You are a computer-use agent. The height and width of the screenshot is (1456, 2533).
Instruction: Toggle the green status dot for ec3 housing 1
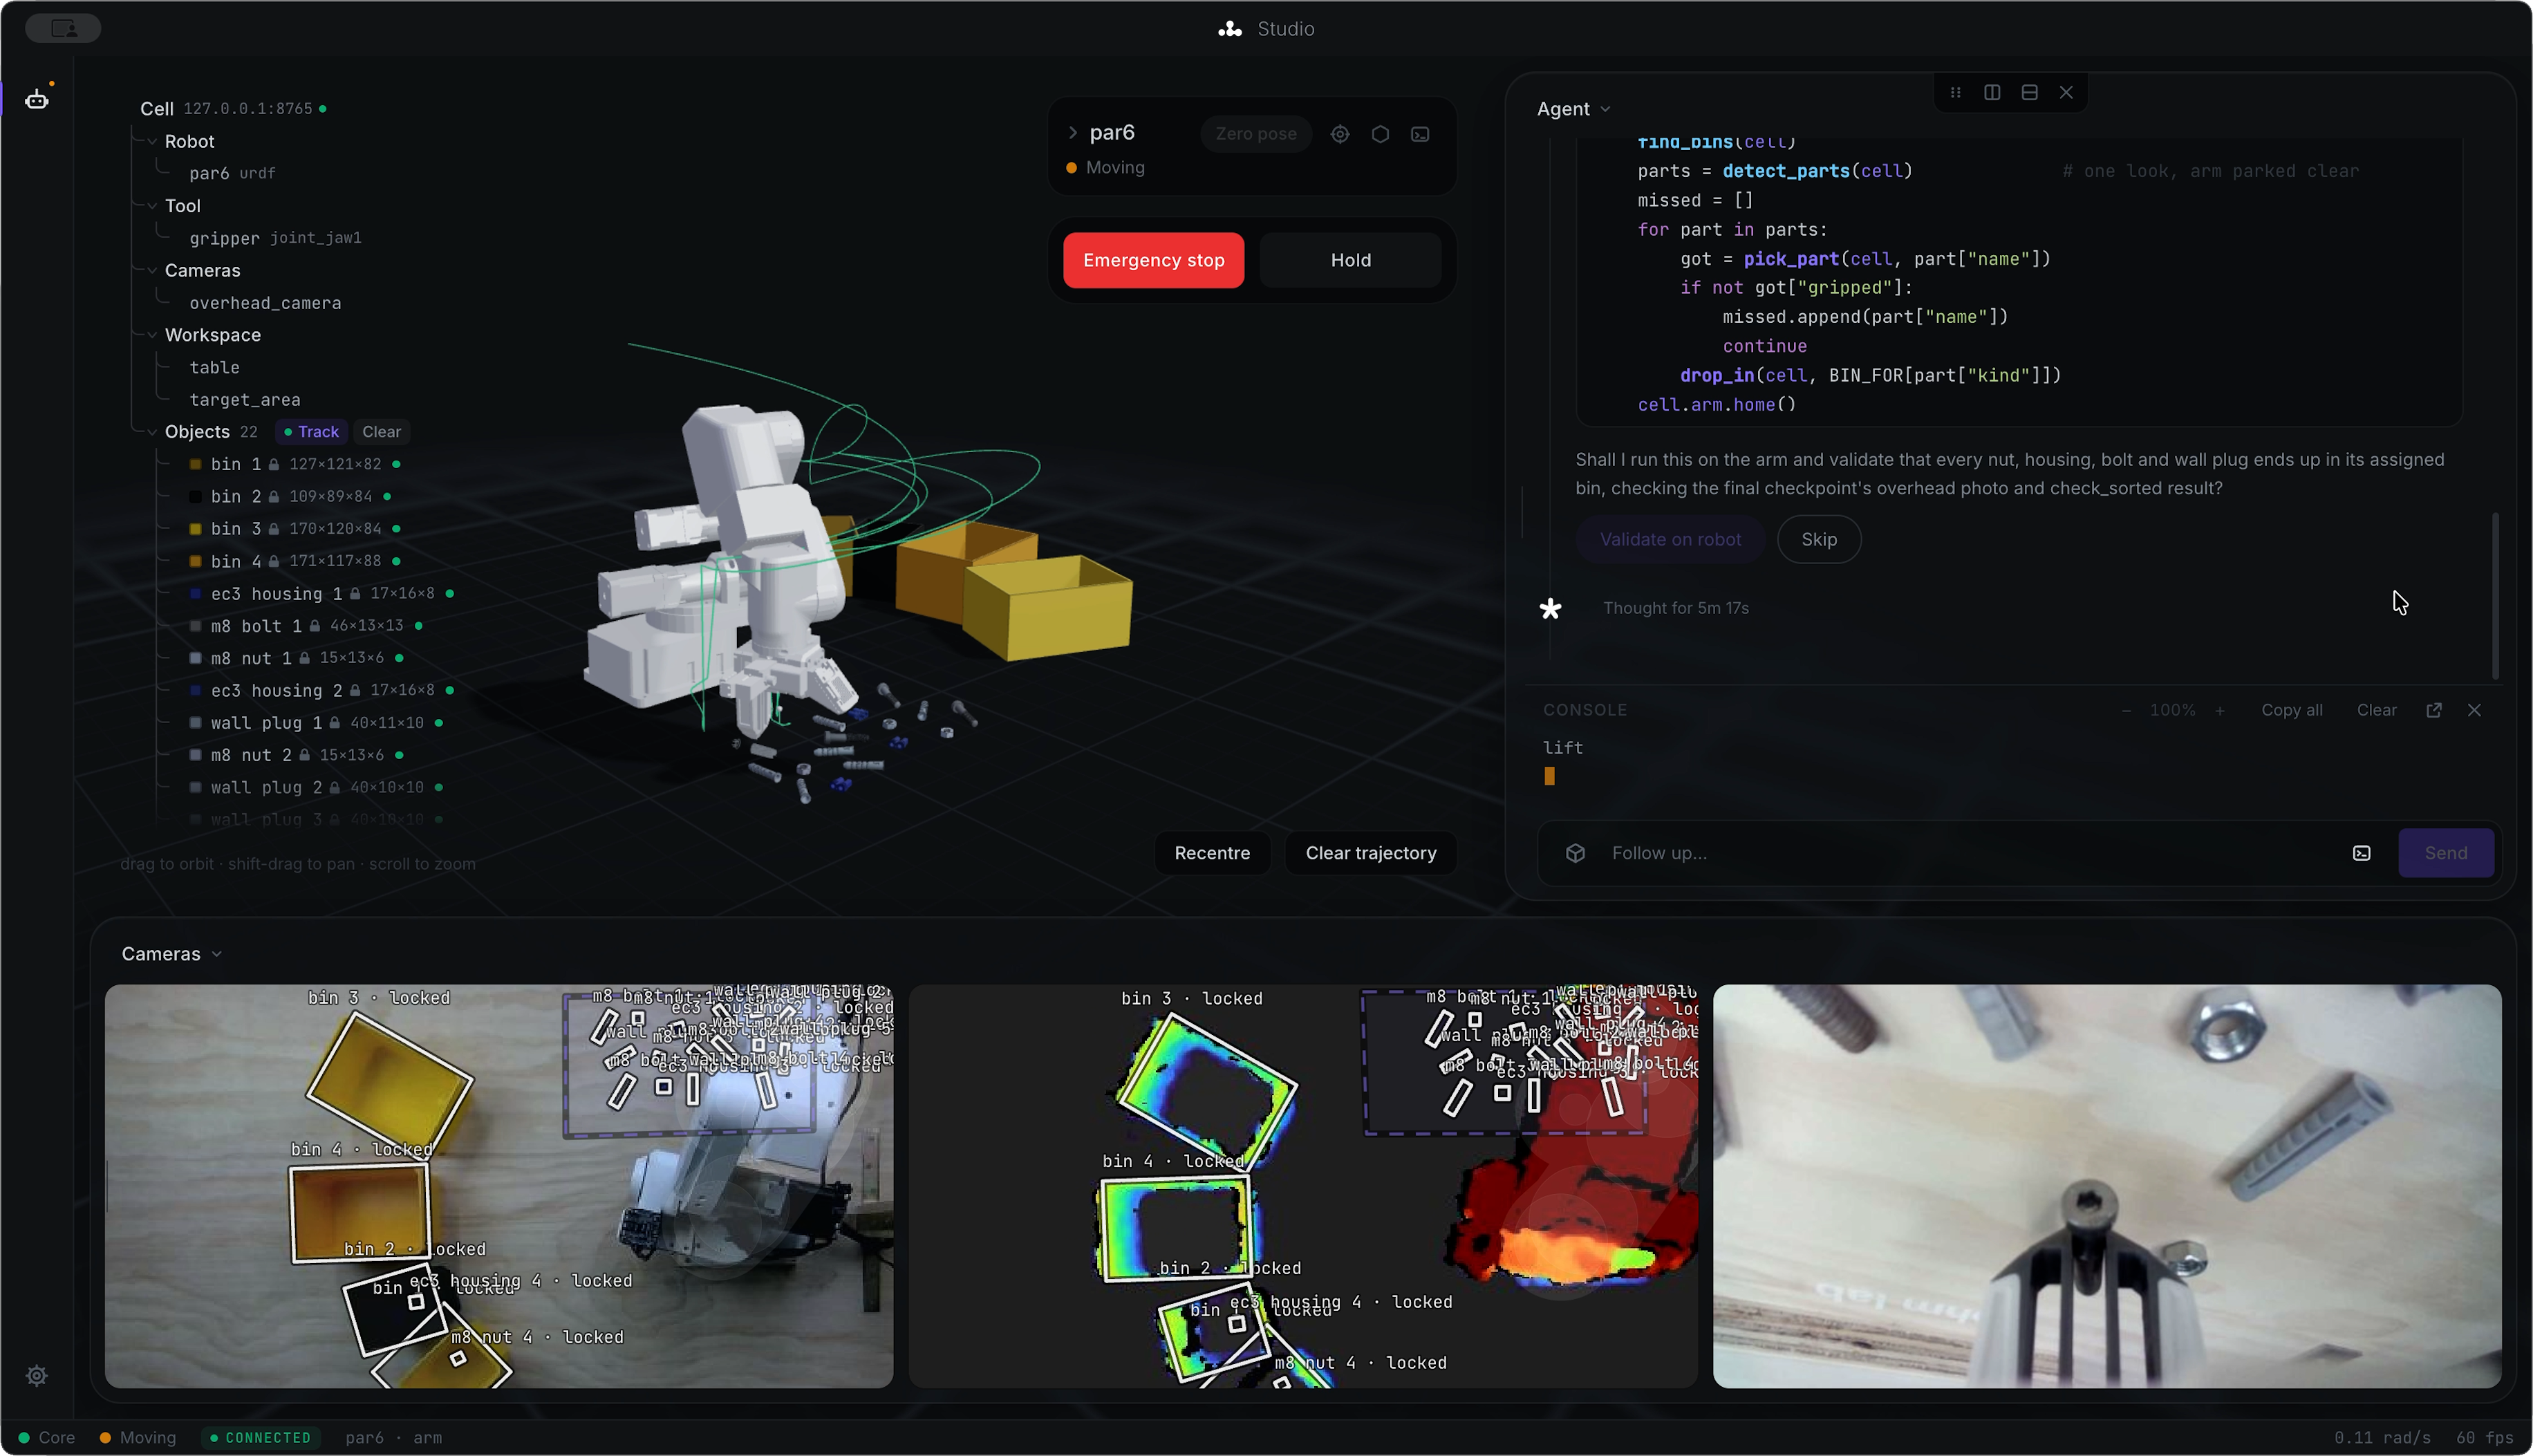(x=450, y=594)
